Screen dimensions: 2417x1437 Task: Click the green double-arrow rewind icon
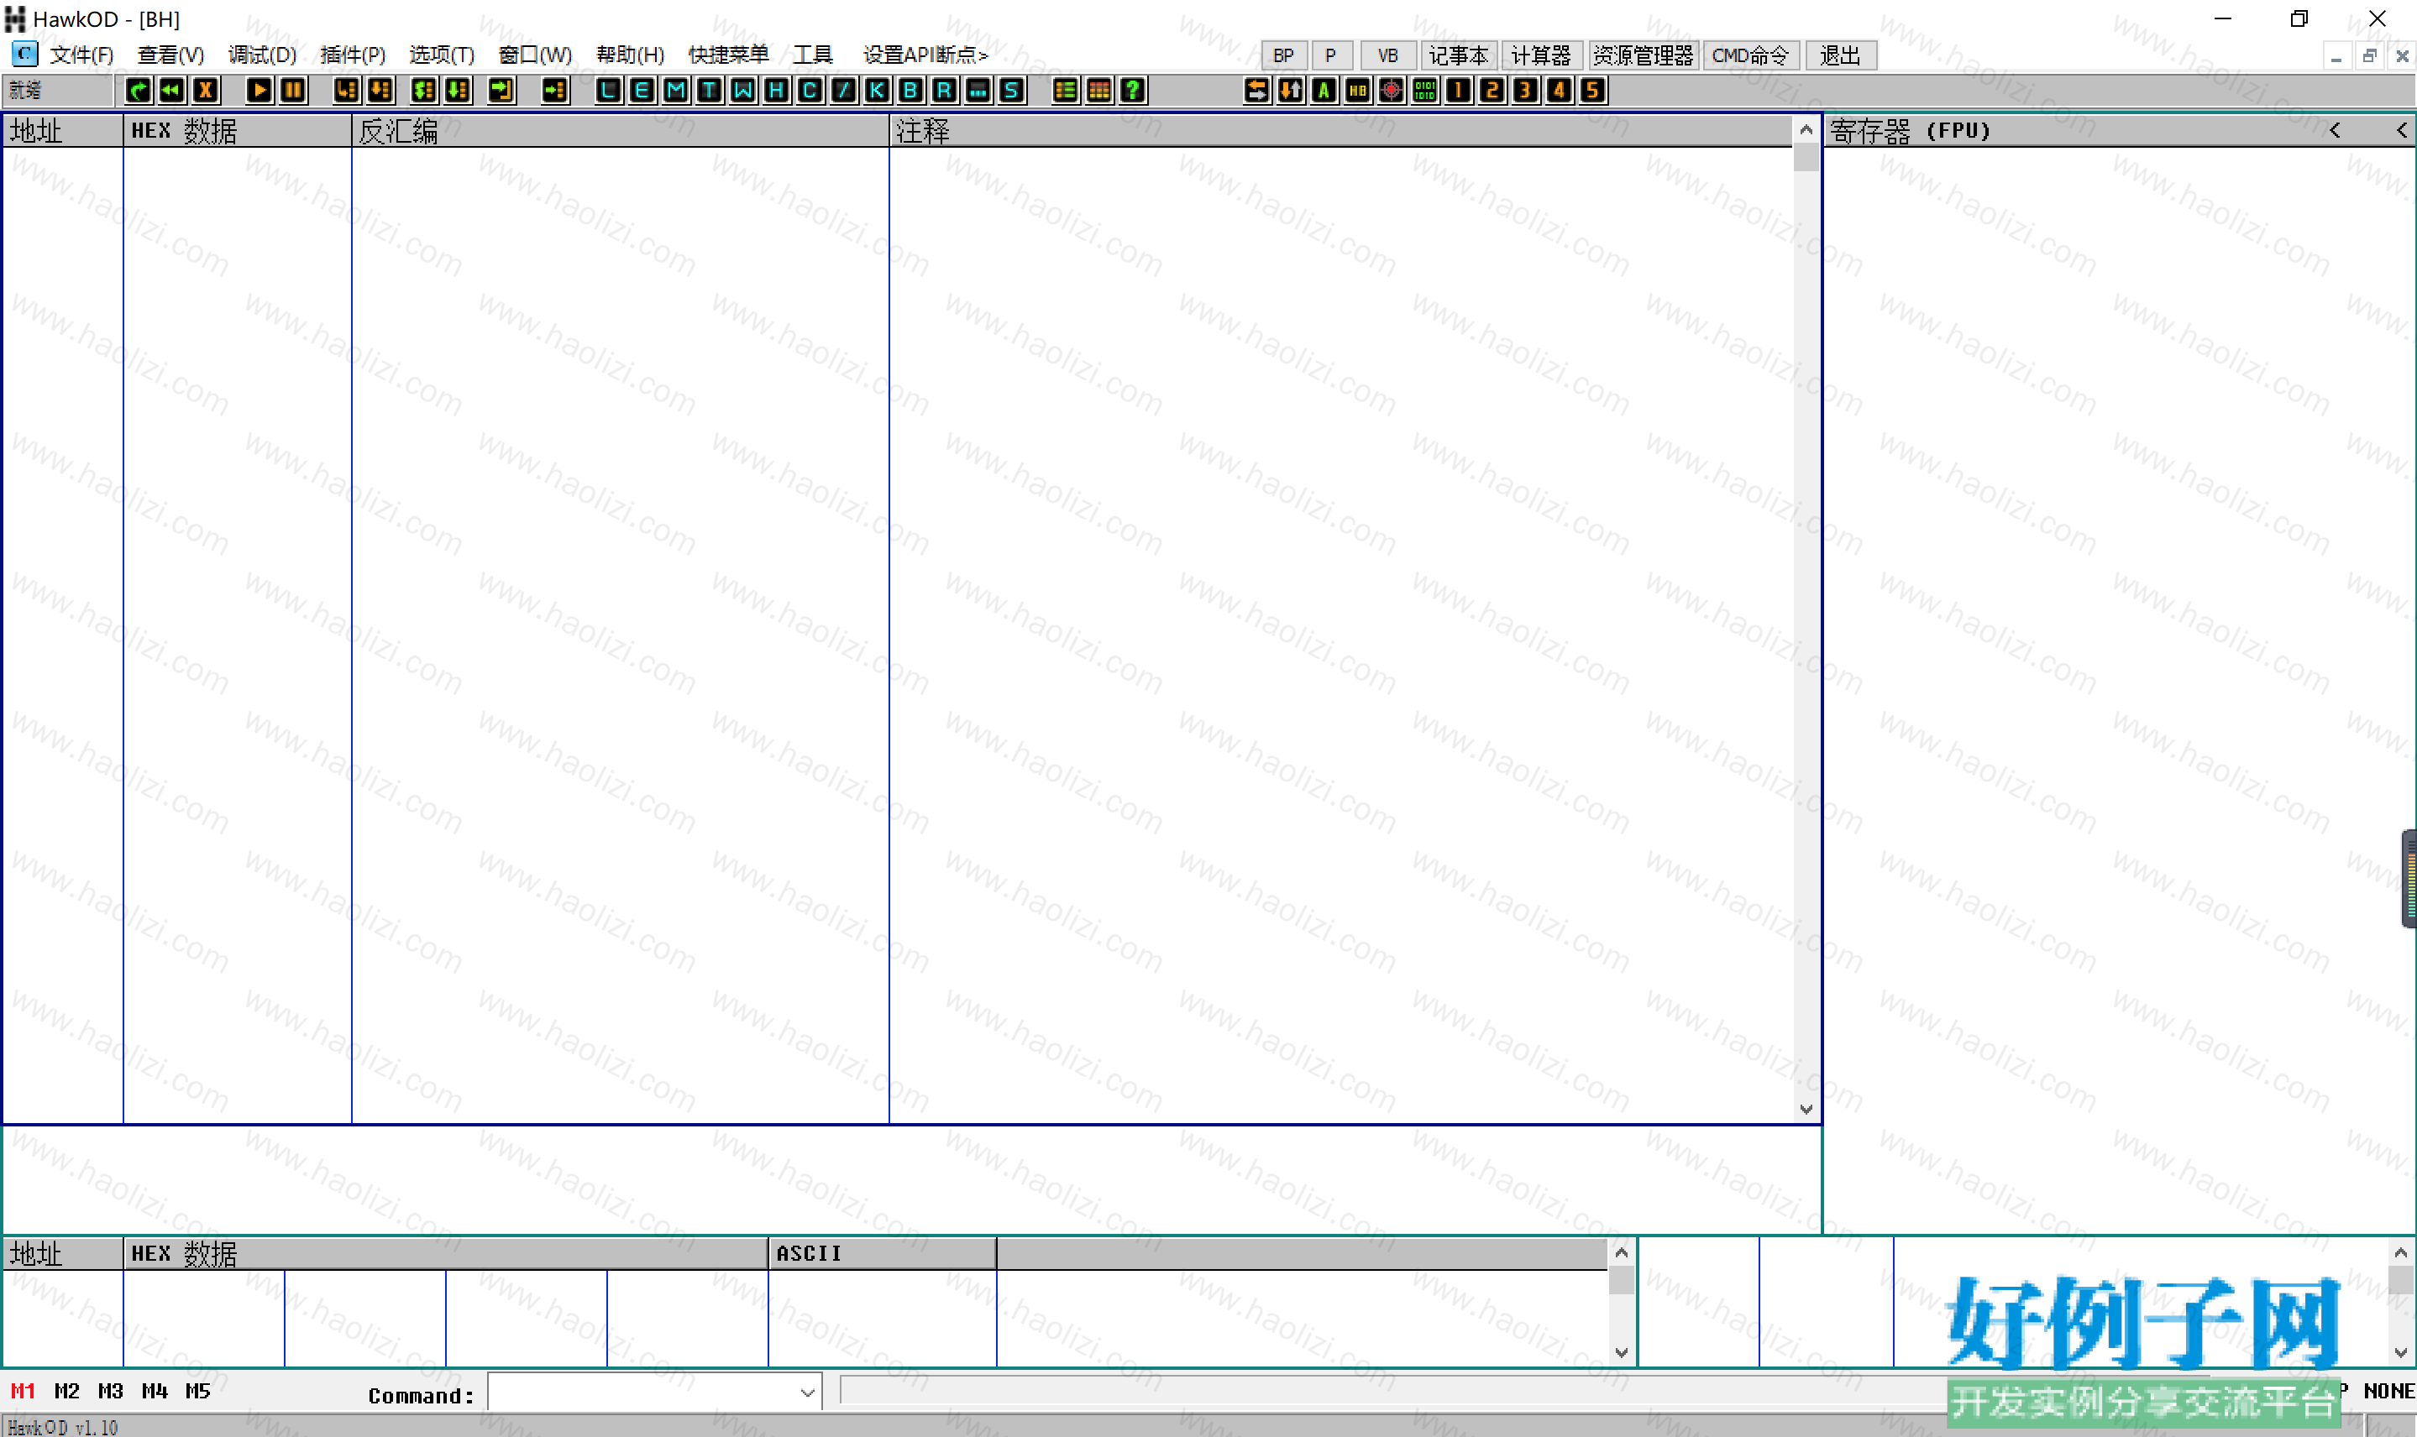(172, 91)
